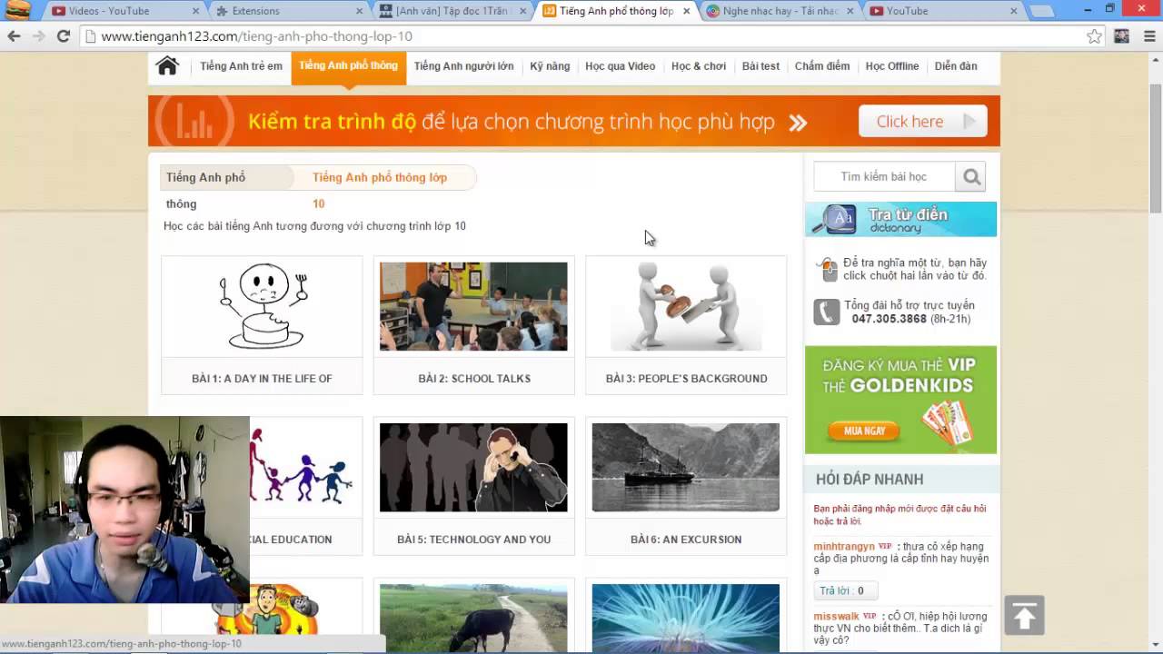This screenshot has width=1163, height=654.
Task: Switch to the Videos - YouTube tab
Action: point(118,11)
